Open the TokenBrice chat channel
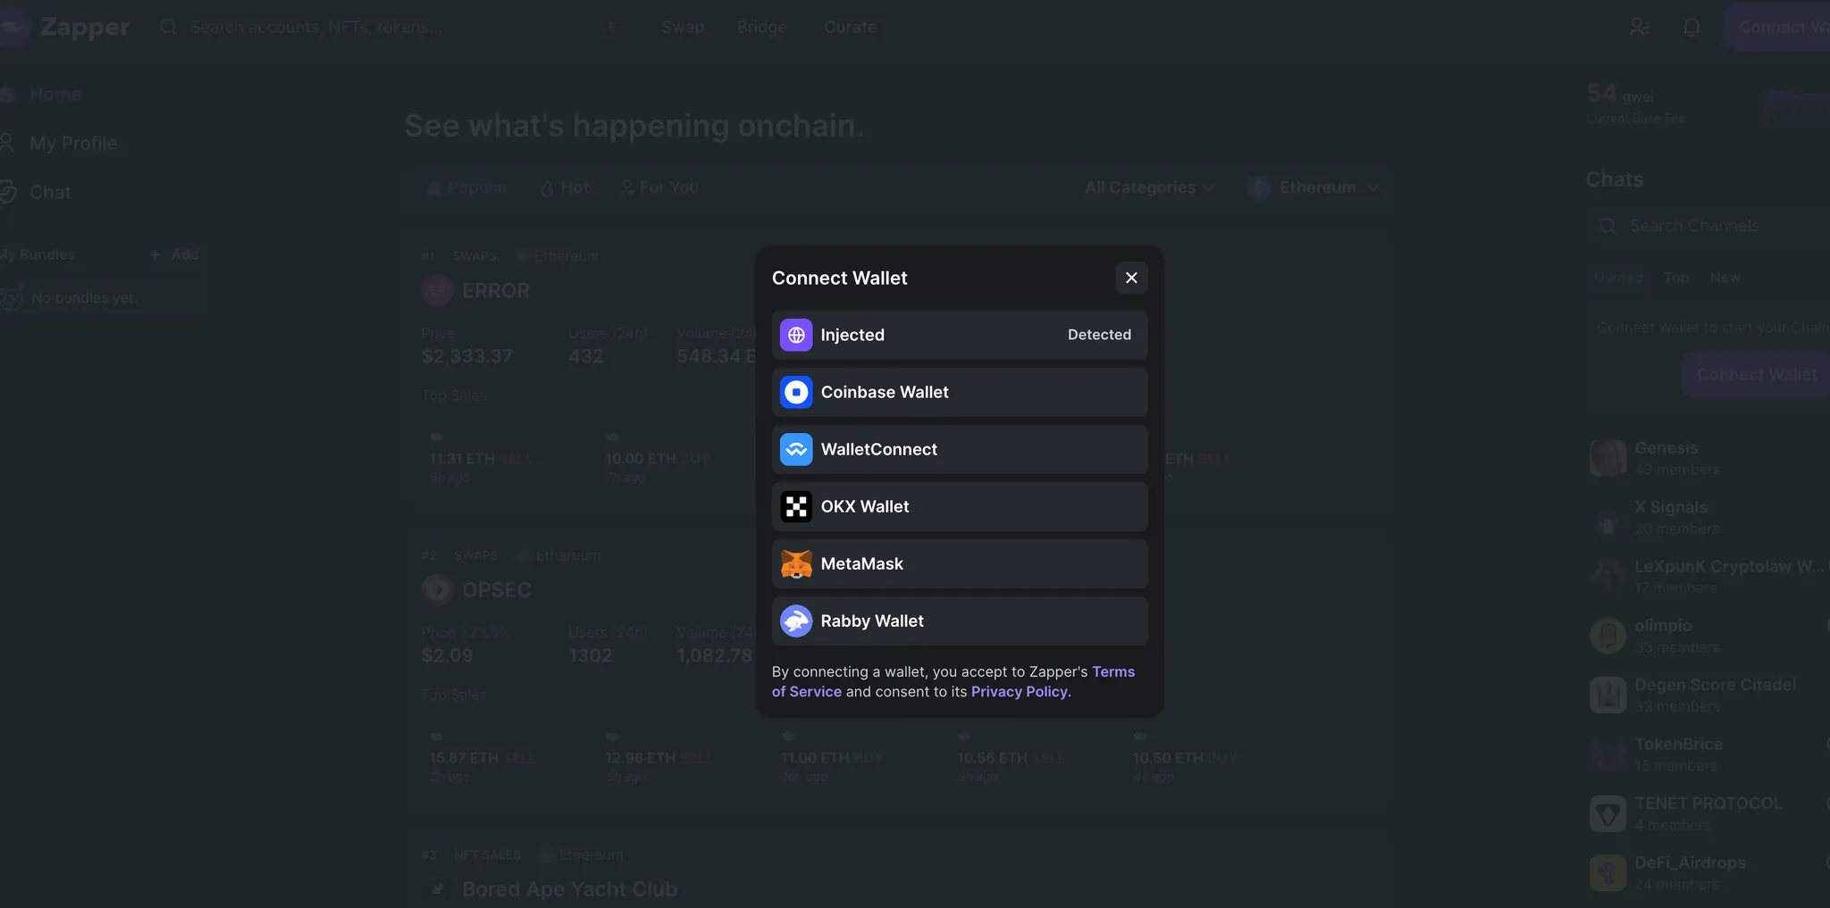Image resolution: width=1830 pixels, height=908 pixels. click(1708, 754)
